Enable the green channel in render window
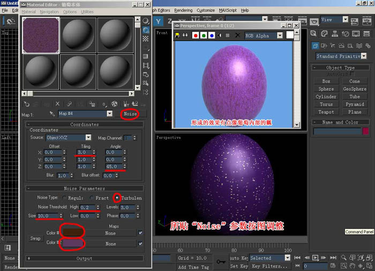This screenshot has width=375, height=271. point(204,36)
